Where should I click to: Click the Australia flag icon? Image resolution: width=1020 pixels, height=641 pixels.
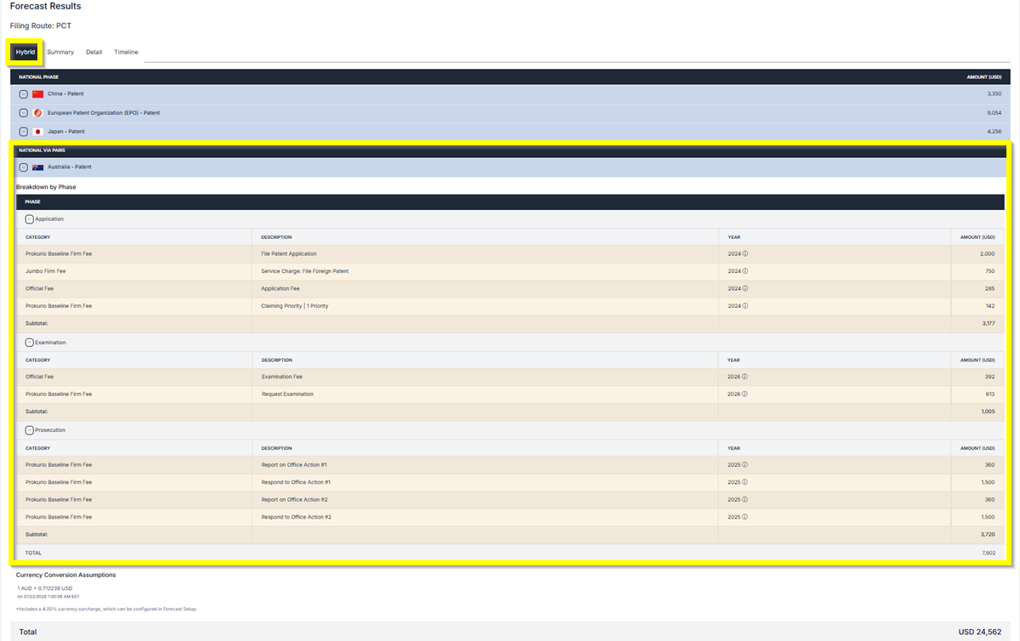click(37, 167)
